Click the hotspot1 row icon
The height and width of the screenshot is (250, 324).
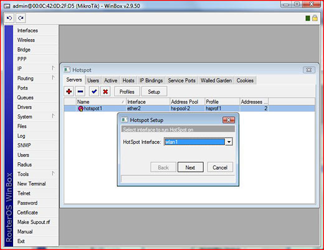(x=80, y=108)
